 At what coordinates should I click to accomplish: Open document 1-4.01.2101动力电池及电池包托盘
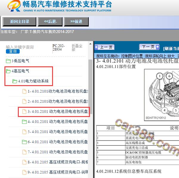pyautogui.click(x=58, y=91)
